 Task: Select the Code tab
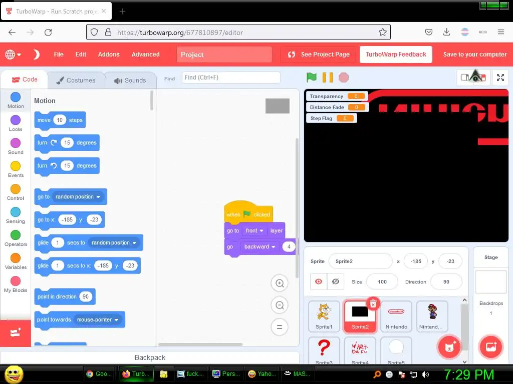[25, 79]
